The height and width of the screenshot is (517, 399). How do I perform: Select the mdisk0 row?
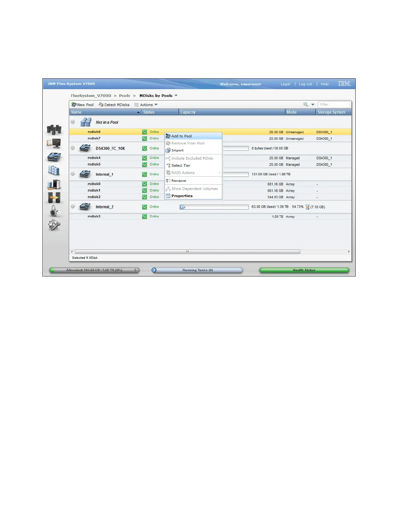click(210, 184)
